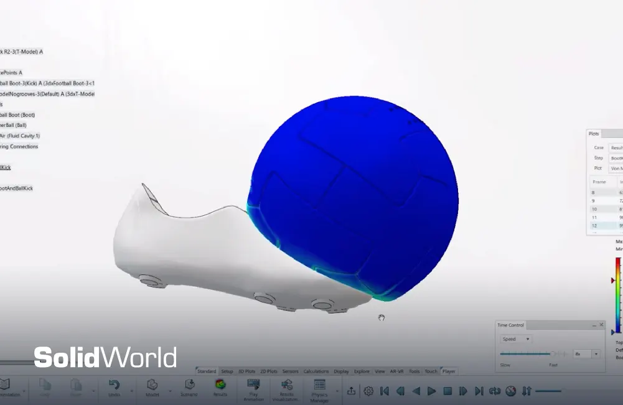The width and height of the screenshot is (623, 405).
Task: Switch to the Sensors tab
Action: click(291, 371)
